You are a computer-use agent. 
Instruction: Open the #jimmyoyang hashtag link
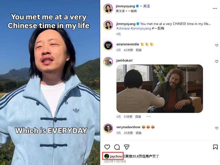pos(141,28)
